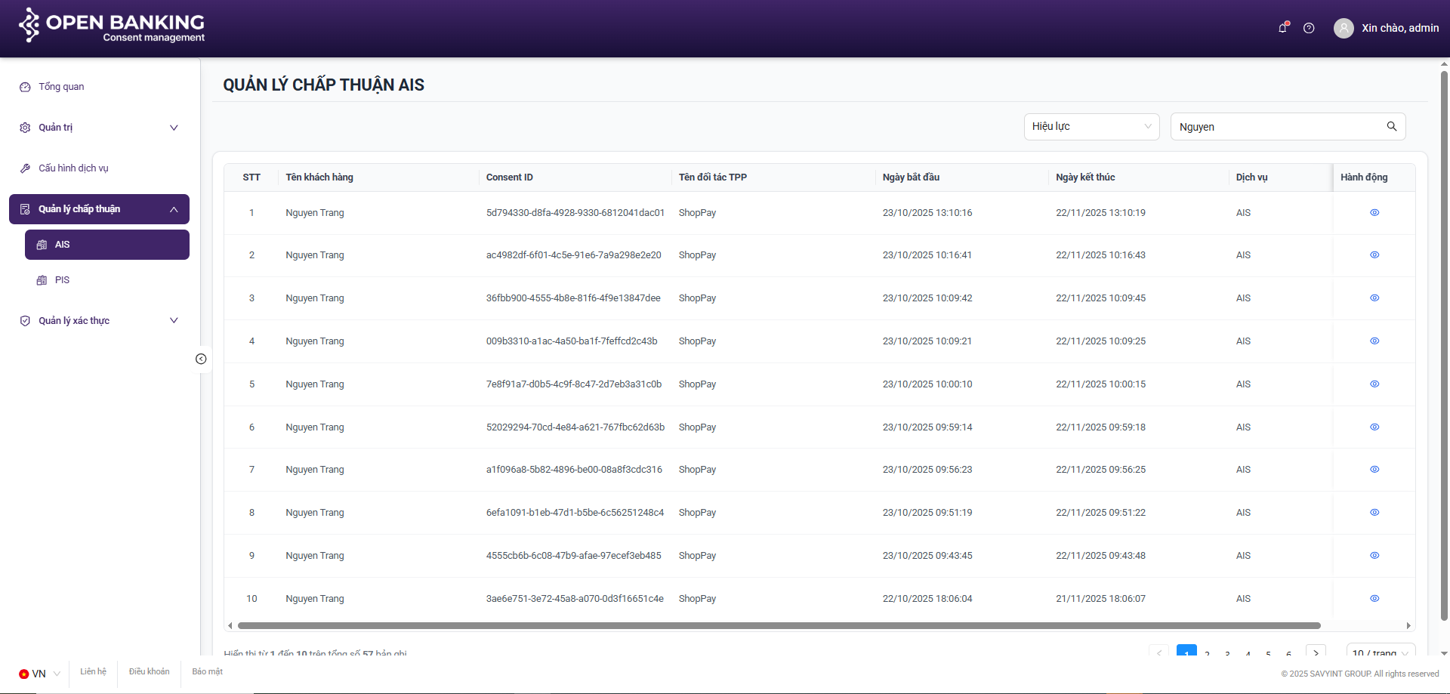
Task: Collapse the sidebar with arrow button
Action: point(201,359)
